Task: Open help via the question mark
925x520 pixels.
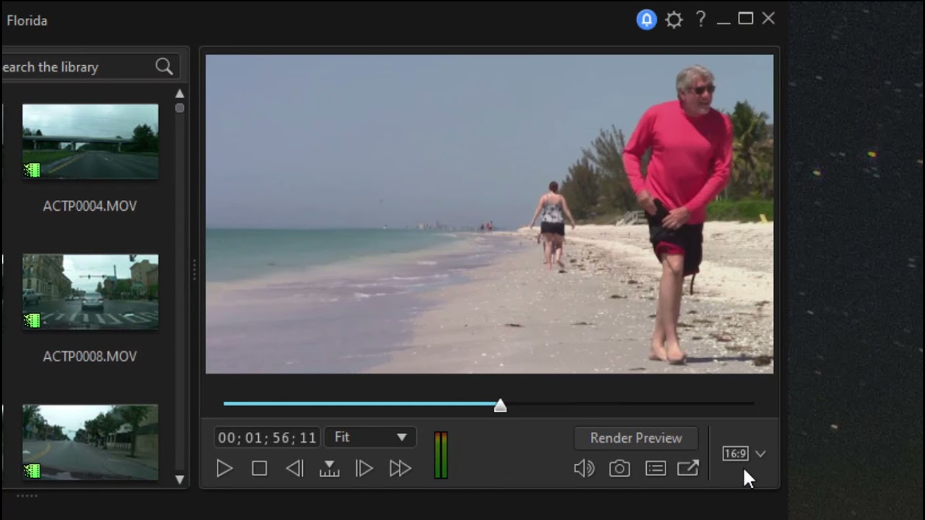Action: coord(700,19)
